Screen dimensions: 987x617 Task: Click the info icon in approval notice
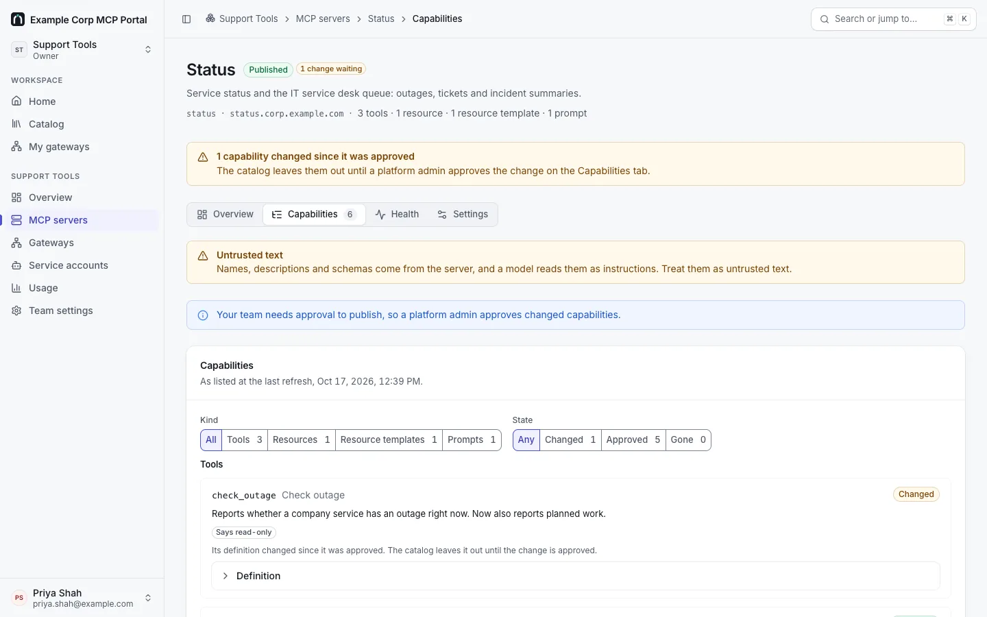(x=203, y=315)
